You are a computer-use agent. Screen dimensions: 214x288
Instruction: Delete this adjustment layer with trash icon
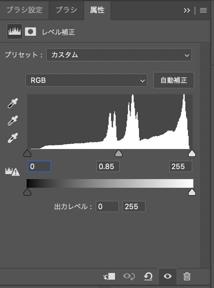(187, 276)
